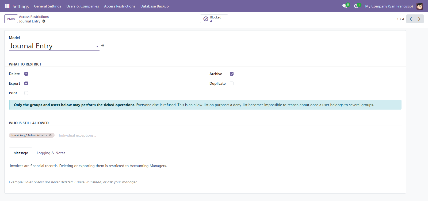Open the Users & Companies menu
This screenshot has width=428, height=201.
83,6
